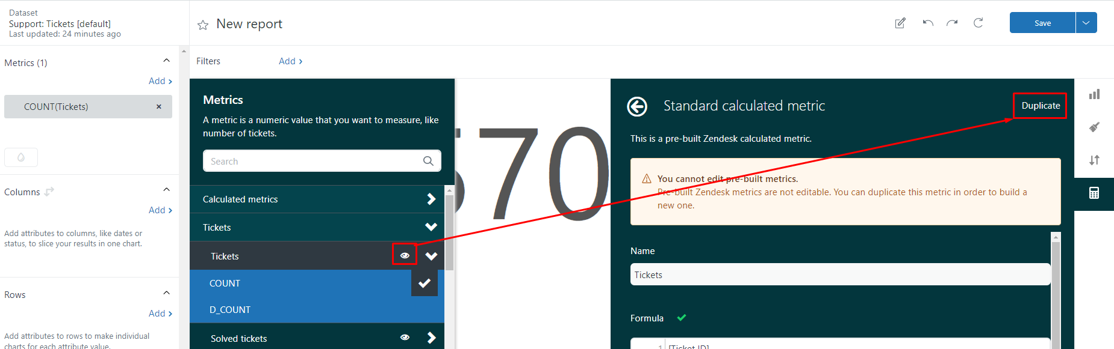The image size is (1114, 349).
Task: Open chart configuration paintbrush icon
Action: [x=1094, y=127]
